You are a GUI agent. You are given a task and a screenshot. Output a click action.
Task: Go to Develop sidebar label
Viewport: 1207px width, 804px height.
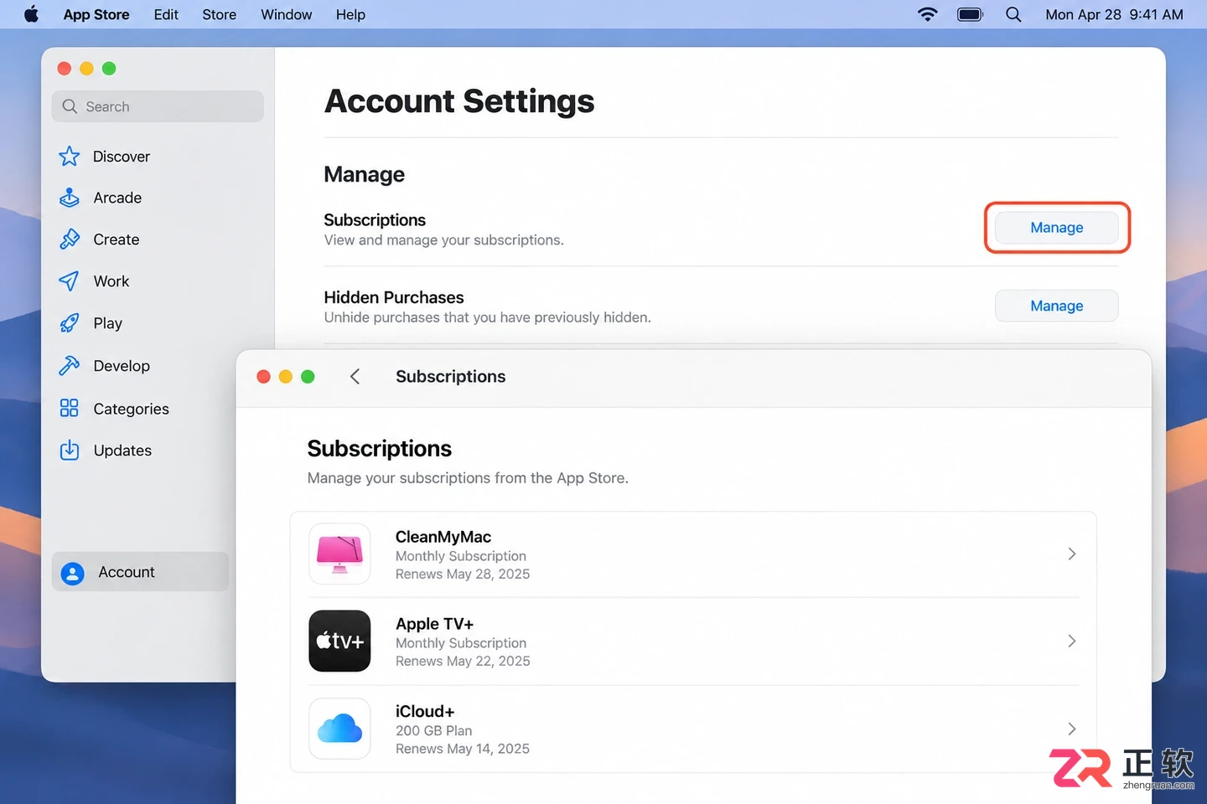122,366
